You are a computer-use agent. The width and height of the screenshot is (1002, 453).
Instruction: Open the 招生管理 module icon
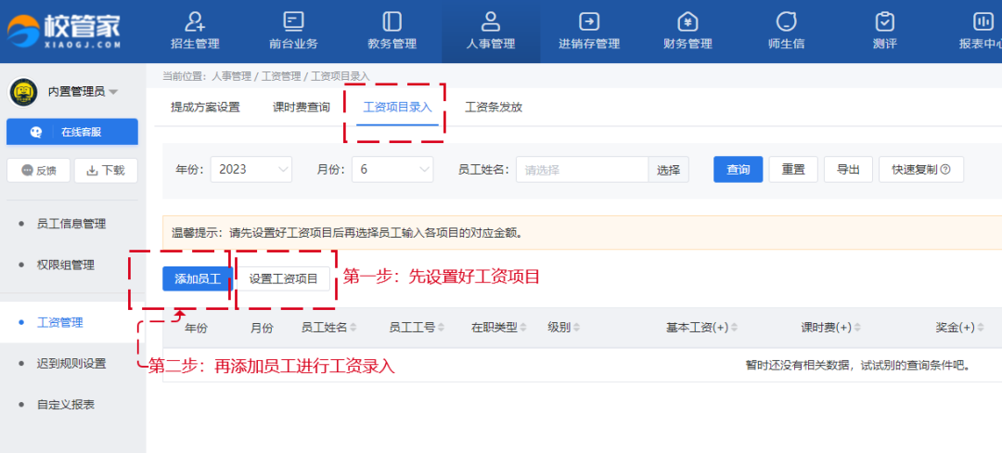point(195,21)
